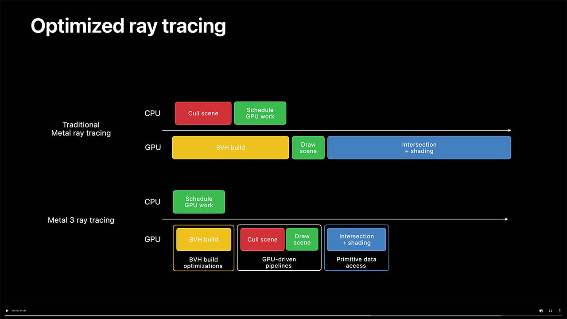Click red Cull scene inside GPU-driven pipelines
The height and width of the screenshot is (319, 567).
[x=262, y=240]
